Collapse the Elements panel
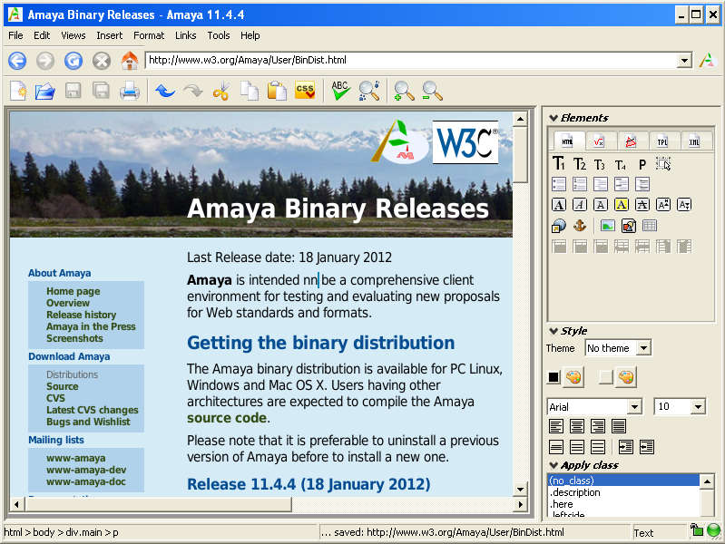This screenshot has height=544, width=725. 554,118
